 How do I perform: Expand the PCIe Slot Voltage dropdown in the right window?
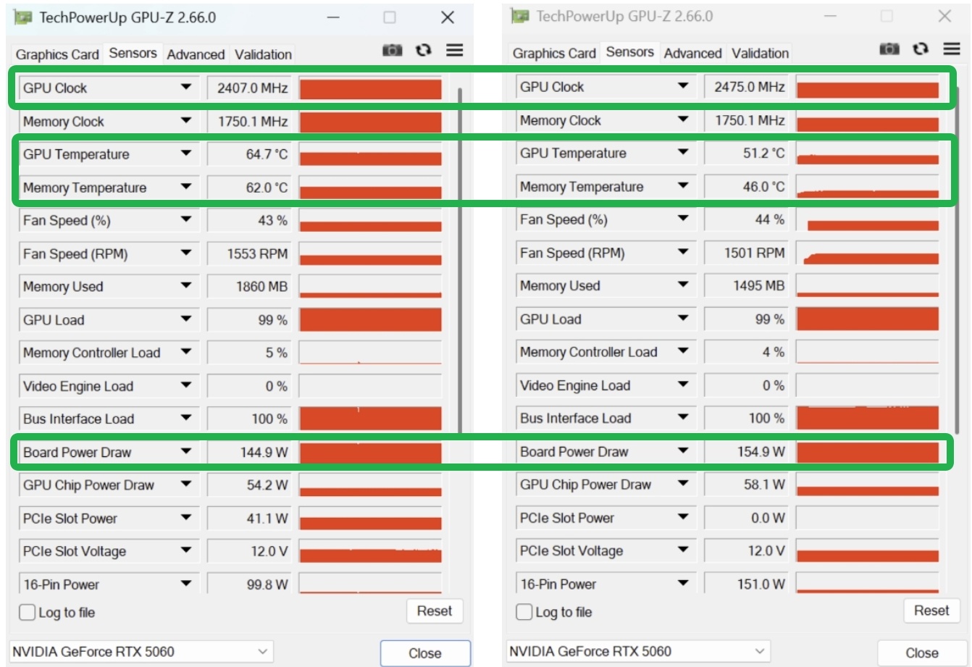pos(683,550)
